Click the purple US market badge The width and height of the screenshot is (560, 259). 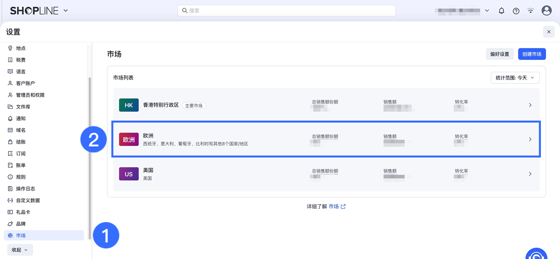pos(129,174)
